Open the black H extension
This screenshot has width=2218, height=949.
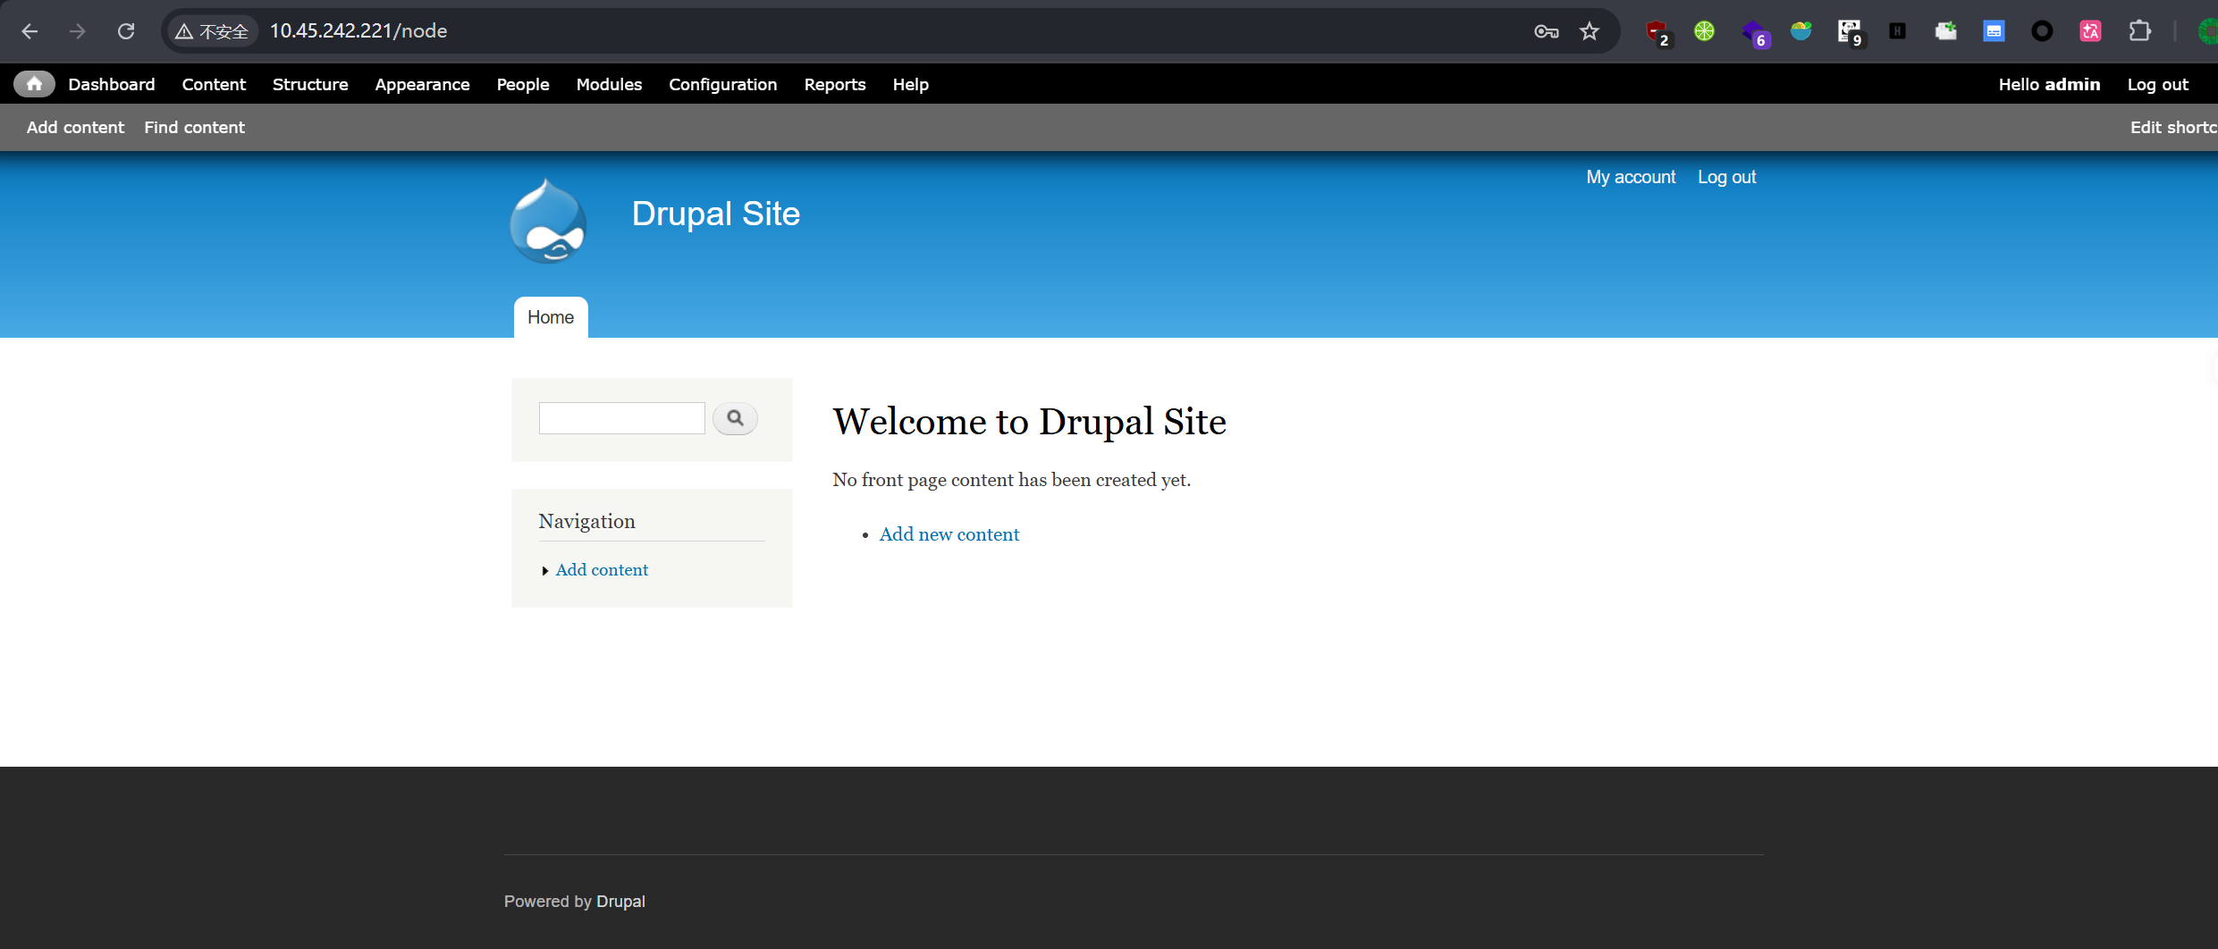1898,31
